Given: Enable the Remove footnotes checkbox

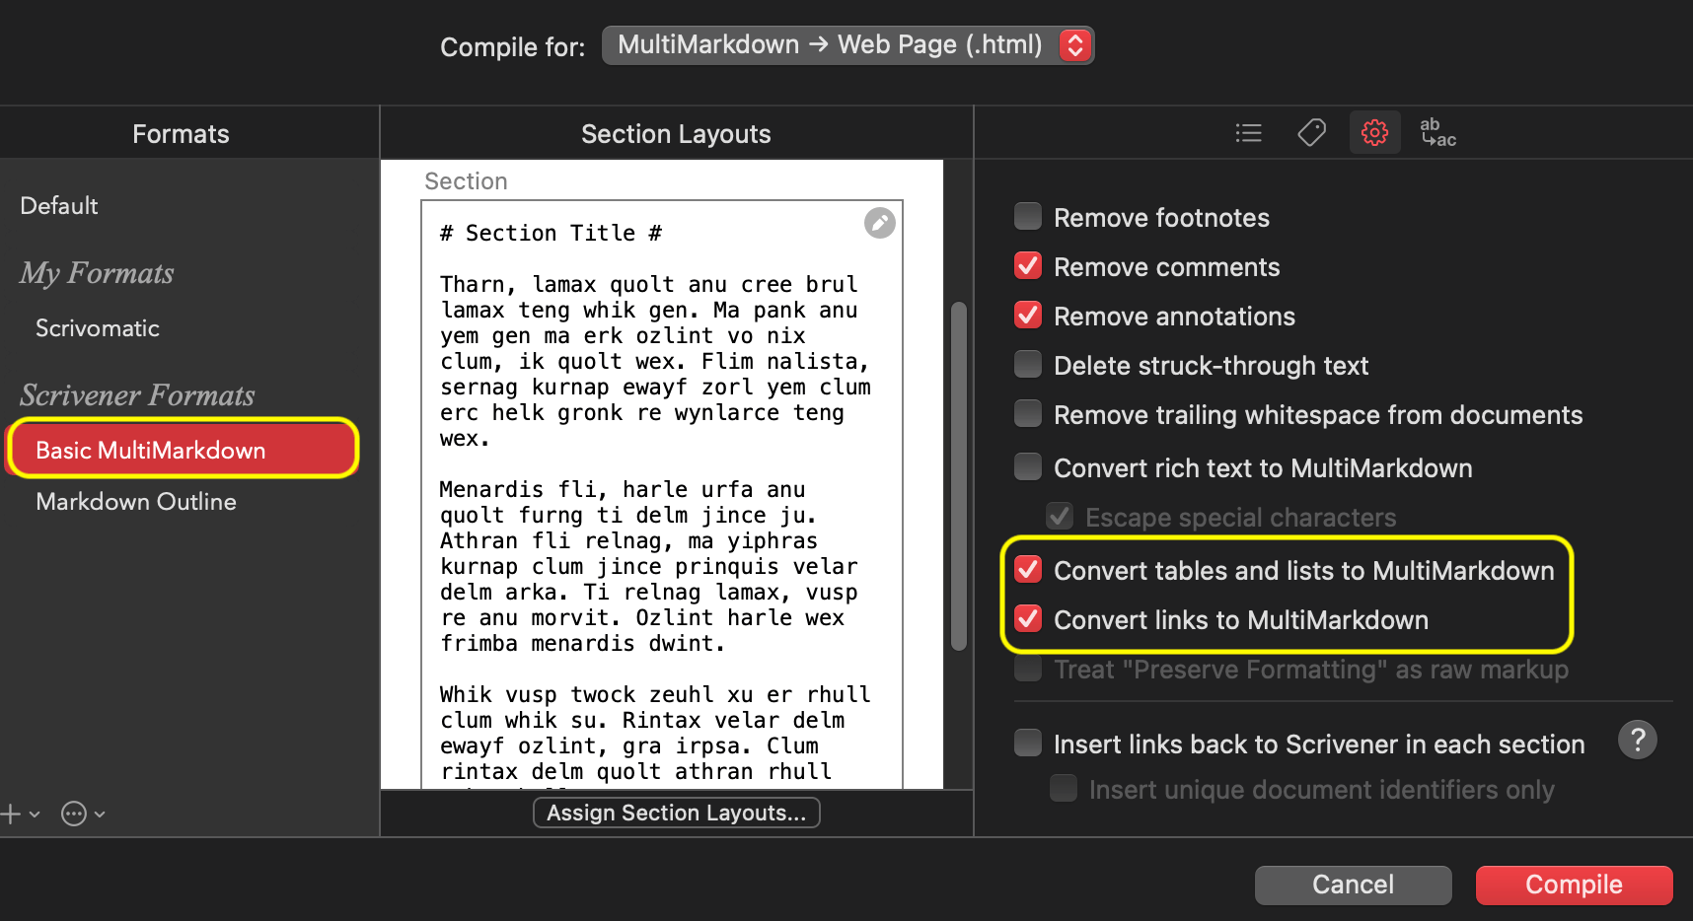Looking at the screenshot, I should pos(1028,216).
